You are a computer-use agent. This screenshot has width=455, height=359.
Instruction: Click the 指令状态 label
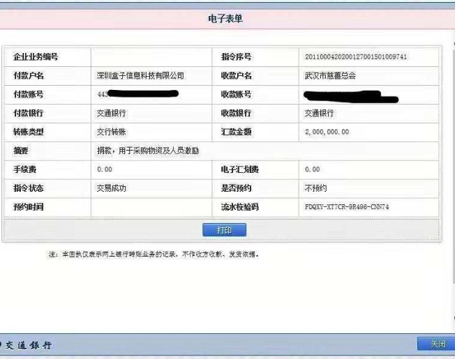click(29, 188)
